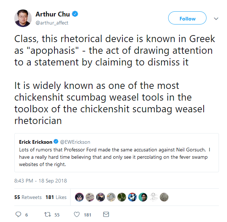Open the last gray jellyfish liker avatar
This screenshot has height=222, width=227.
point(164,197)
